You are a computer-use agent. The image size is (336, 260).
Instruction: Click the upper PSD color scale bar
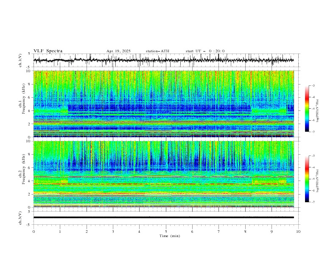[307, 108]
